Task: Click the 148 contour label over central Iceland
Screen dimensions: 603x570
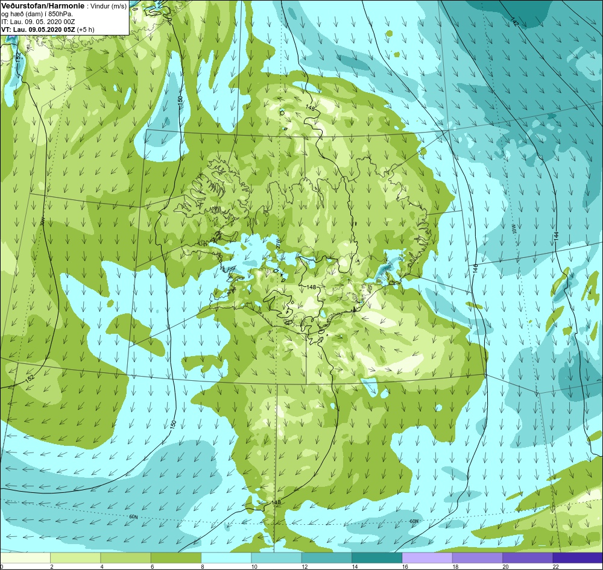Action: 312,287
